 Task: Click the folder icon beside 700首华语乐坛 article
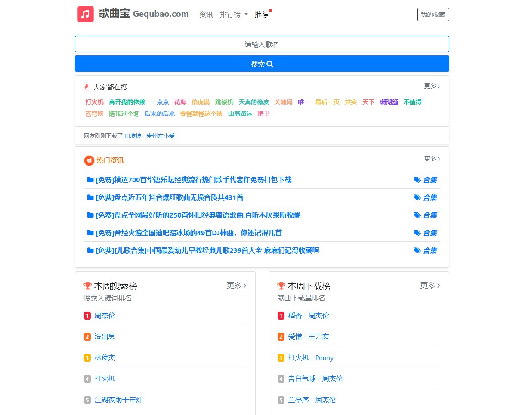pos(90,180)
